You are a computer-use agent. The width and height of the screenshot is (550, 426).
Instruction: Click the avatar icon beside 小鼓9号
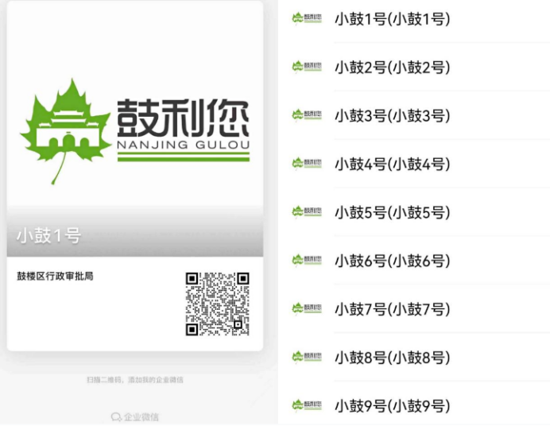tap(307, 406)
